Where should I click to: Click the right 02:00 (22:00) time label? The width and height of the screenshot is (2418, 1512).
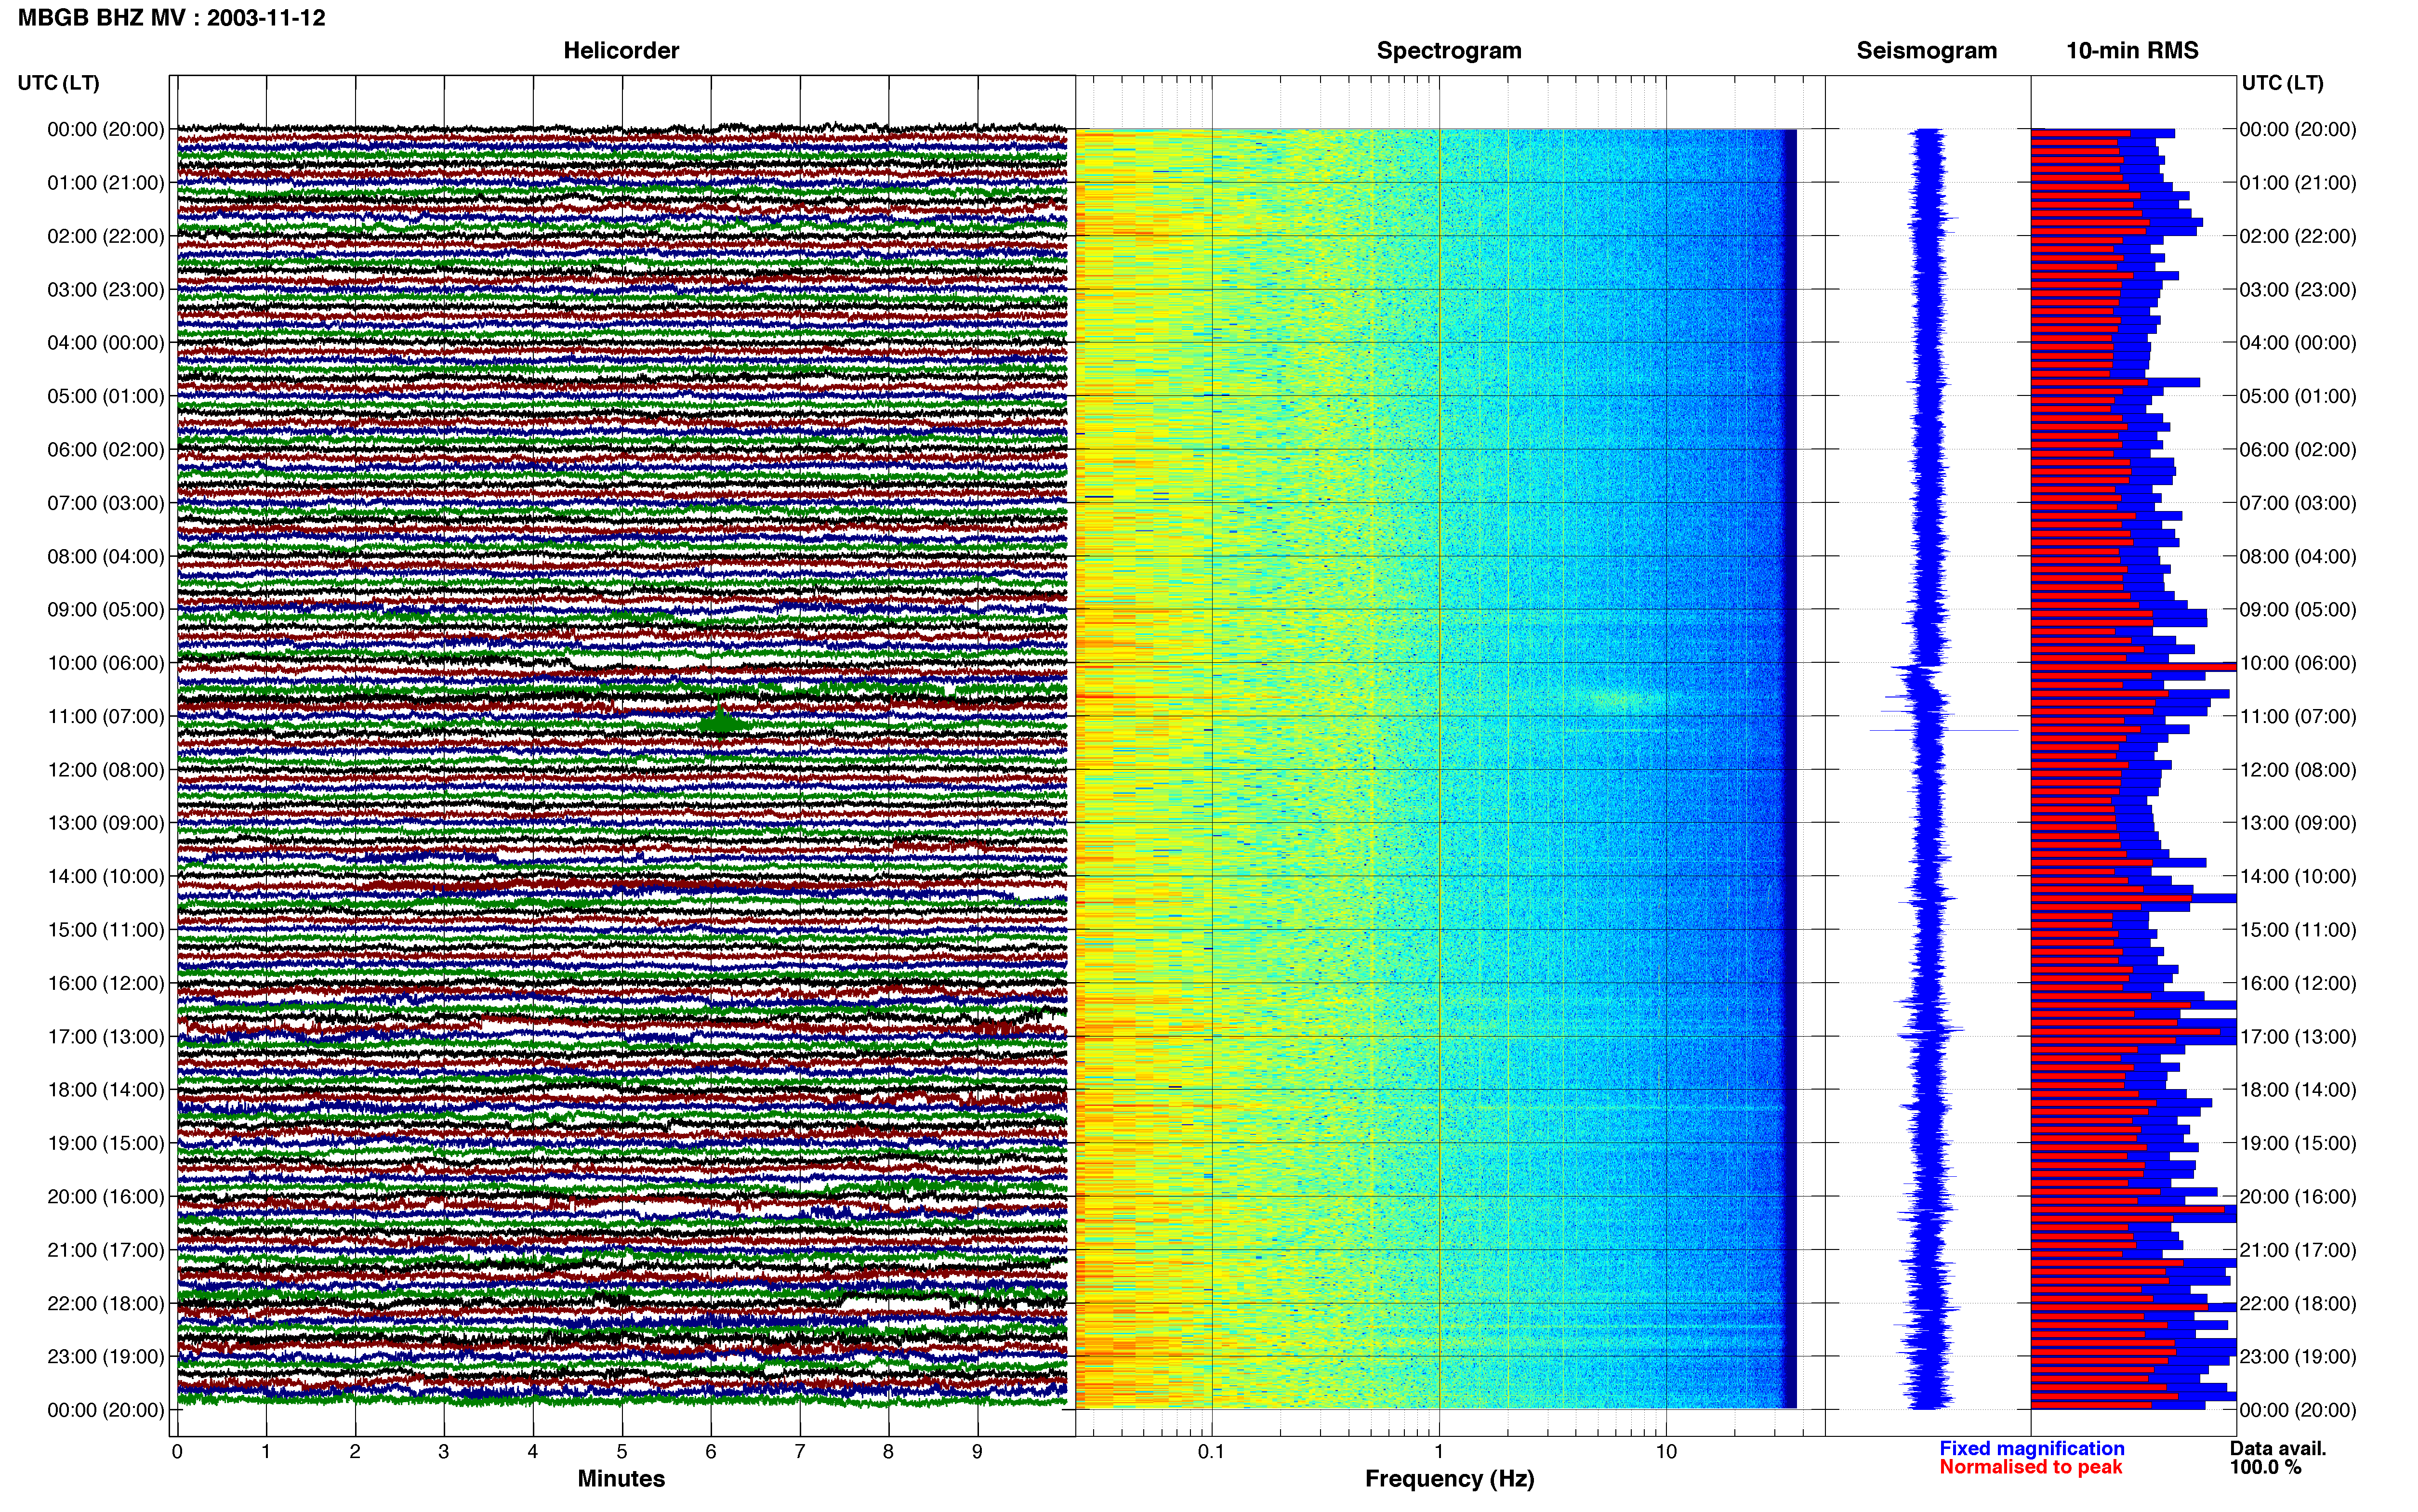[2298, 236]
